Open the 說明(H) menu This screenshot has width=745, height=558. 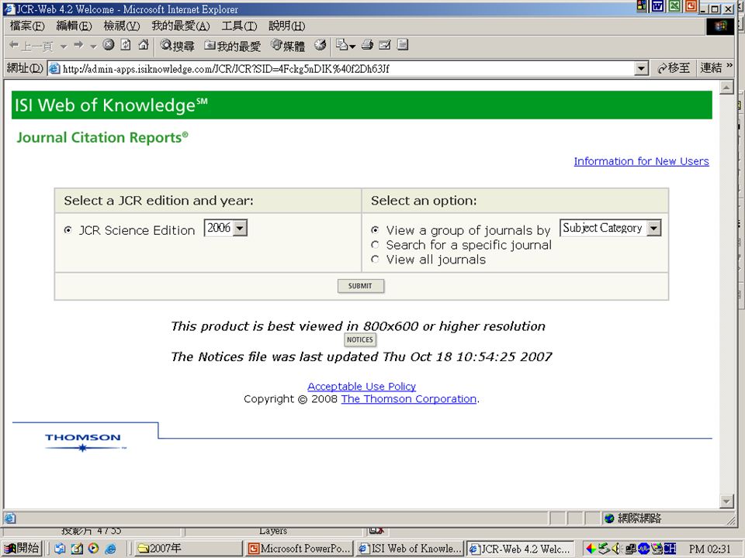click(286, 26)
